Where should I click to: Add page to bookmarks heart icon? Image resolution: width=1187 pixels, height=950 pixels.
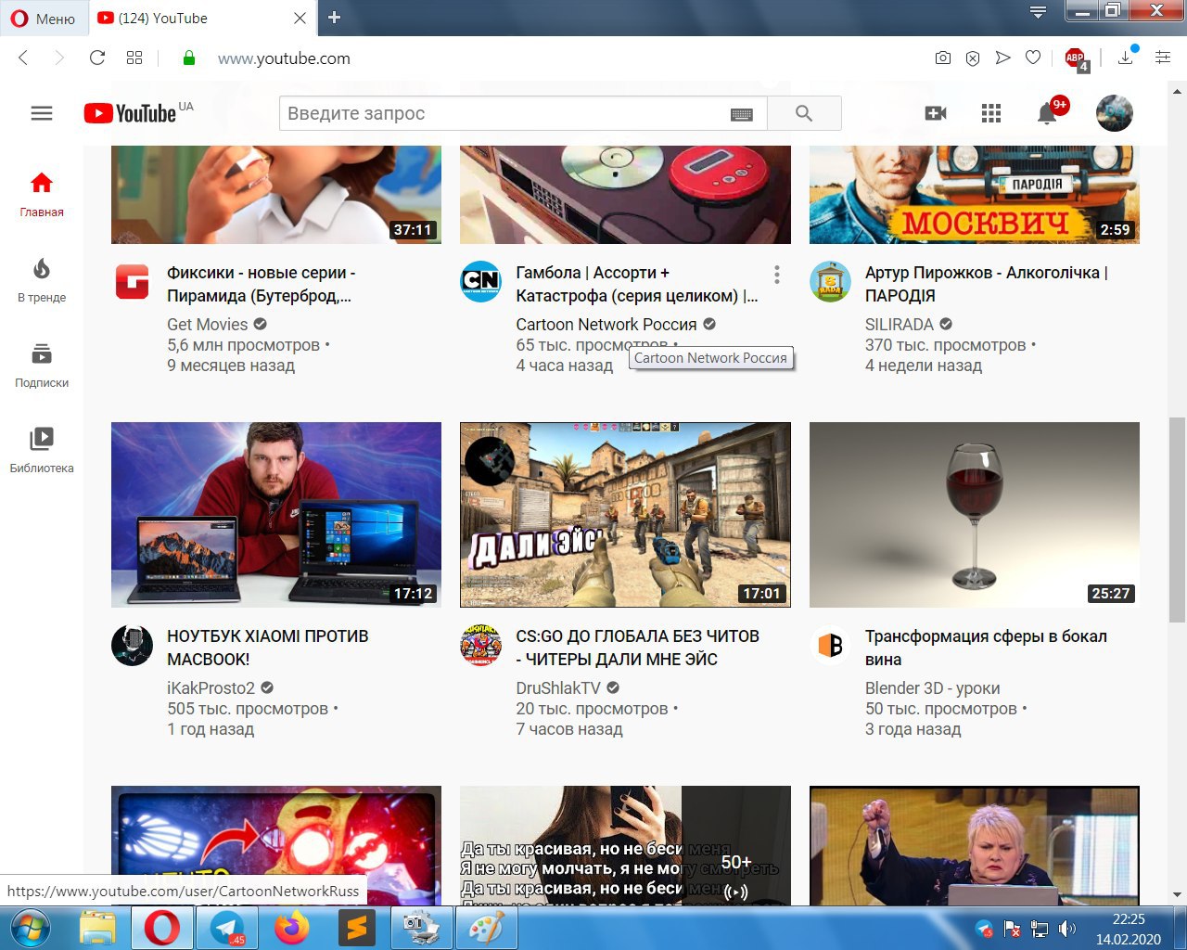[x=1033, y=58]
